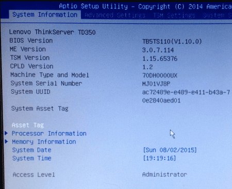Select the System Date label
This screenshot has height=189, width=232.
31,150
